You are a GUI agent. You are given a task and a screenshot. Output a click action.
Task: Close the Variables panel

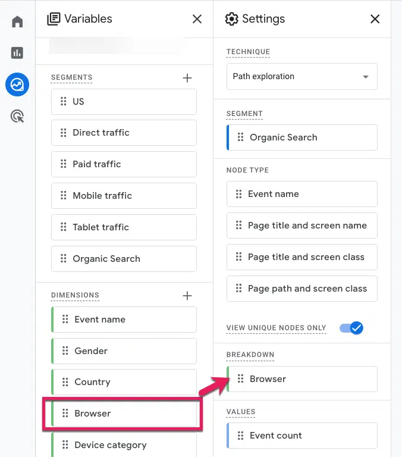197,19
